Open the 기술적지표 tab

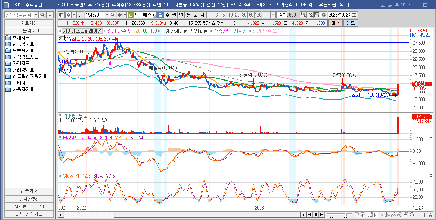click(x=29, y=31)
